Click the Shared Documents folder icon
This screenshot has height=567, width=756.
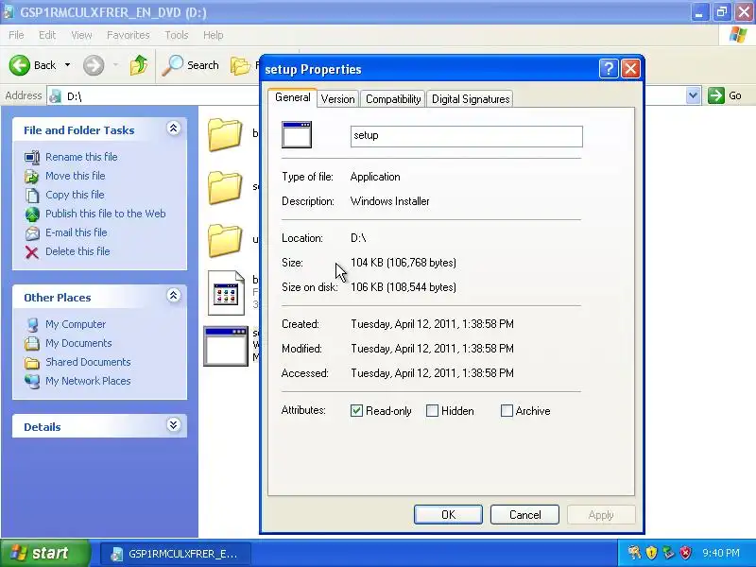pos(32,362)
